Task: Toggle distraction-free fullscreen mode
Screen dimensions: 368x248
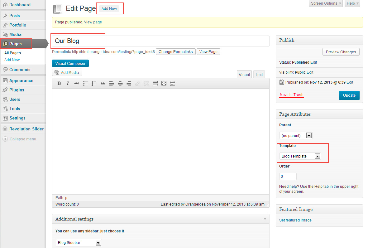Action: 164,83
